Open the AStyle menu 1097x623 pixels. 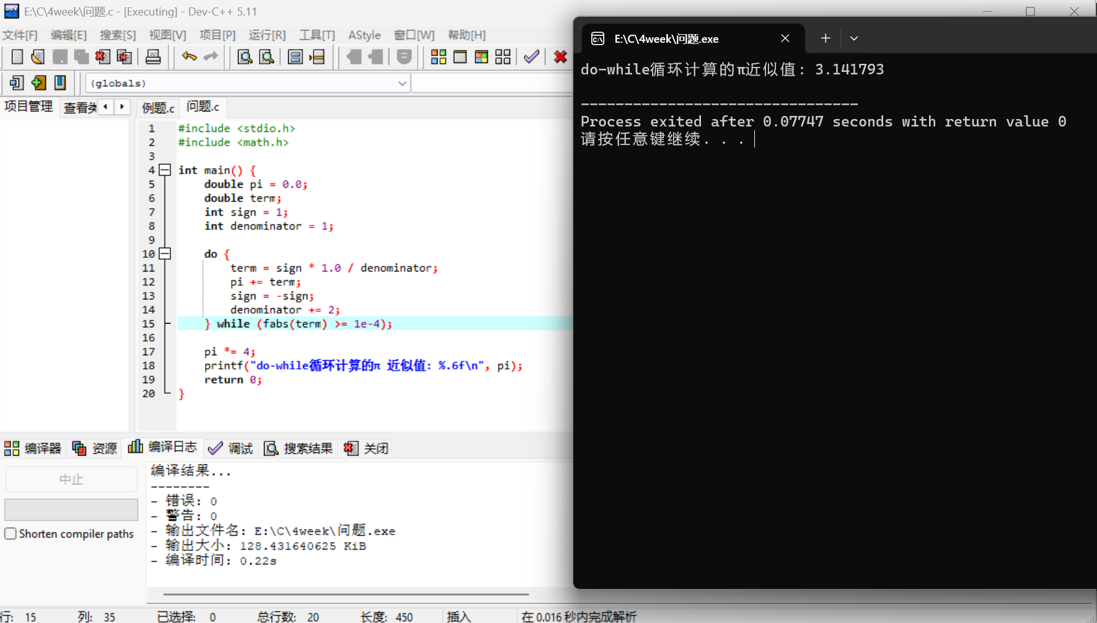coord(364,35)
